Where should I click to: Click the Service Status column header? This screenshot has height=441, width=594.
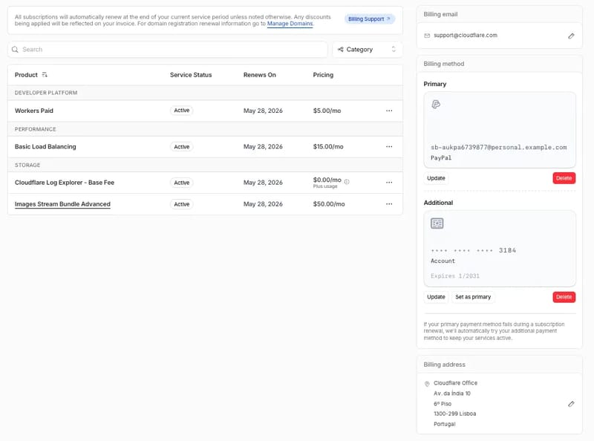pos(191,75)
